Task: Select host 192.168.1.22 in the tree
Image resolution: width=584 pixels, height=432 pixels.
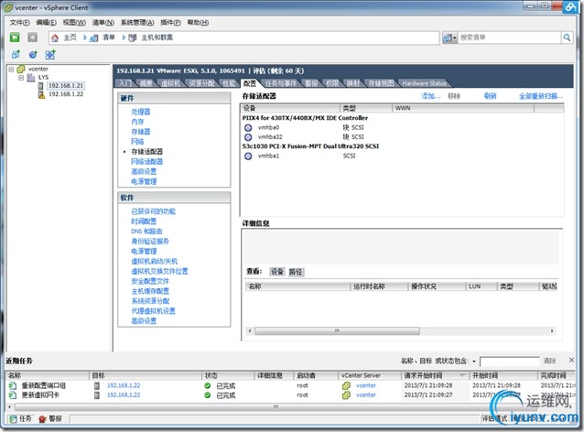Action: click(x=66, y=94)
